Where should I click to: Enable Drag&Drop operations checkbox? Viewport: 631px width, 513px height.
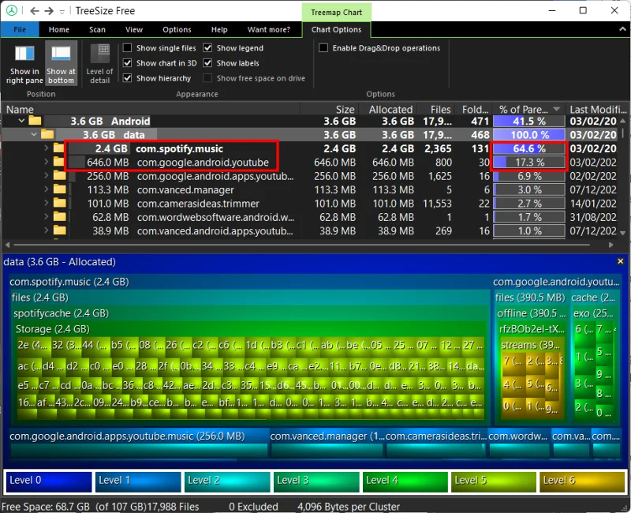click(323, 47)
